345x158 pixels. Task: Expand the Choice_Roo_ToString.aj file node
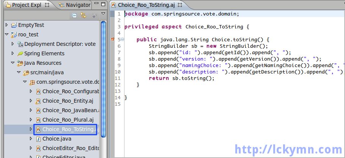click(x=31, y=129)
